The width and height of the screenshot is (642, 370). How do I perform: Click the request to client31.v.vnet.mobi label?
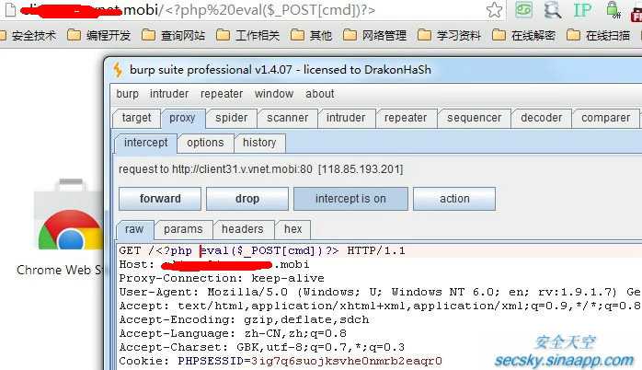point(261,169)
